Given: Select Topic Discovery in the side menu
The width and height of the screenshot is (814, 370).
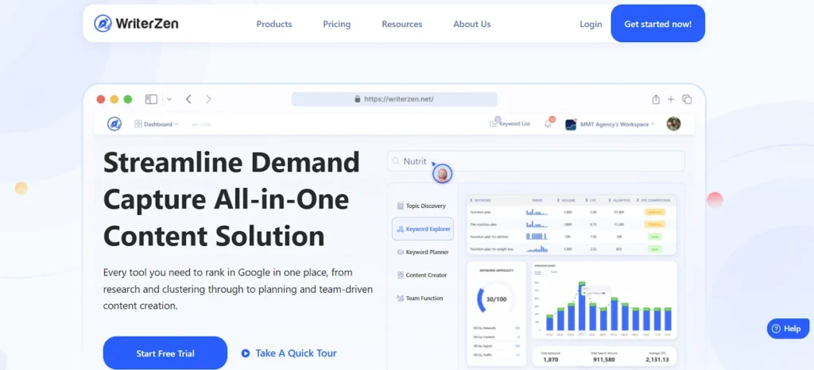Looking at the screenshot, I should [x=421, y=206].
